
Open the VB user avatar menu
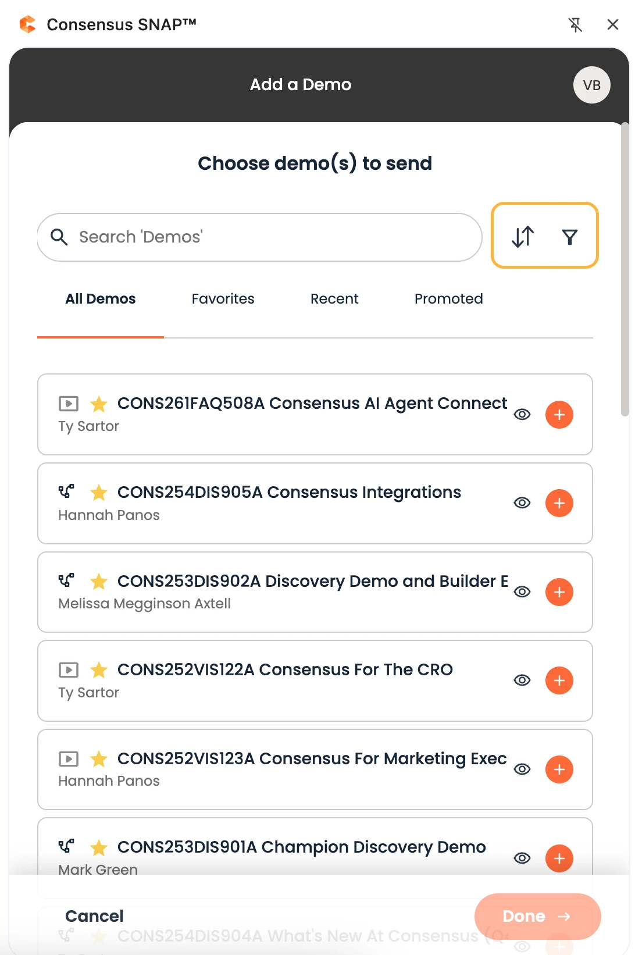[x=591, y=85]
